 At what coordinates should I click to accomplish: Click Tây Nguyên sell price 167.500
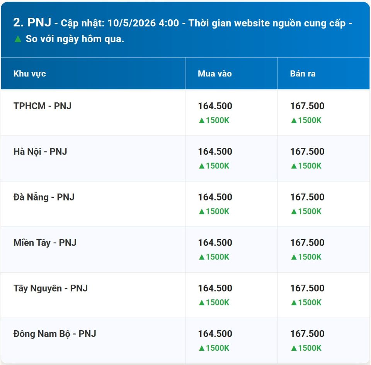click(x=307, y=288)
